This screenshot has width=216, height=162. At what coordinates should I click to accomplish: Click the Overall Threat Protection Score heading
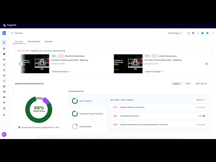point(29,84)
